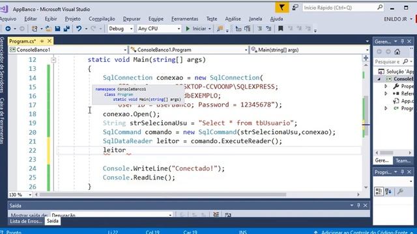Open the Projeto menu
Screen dimensions: 417x234
pyautogui.click(x=72, y=19)
